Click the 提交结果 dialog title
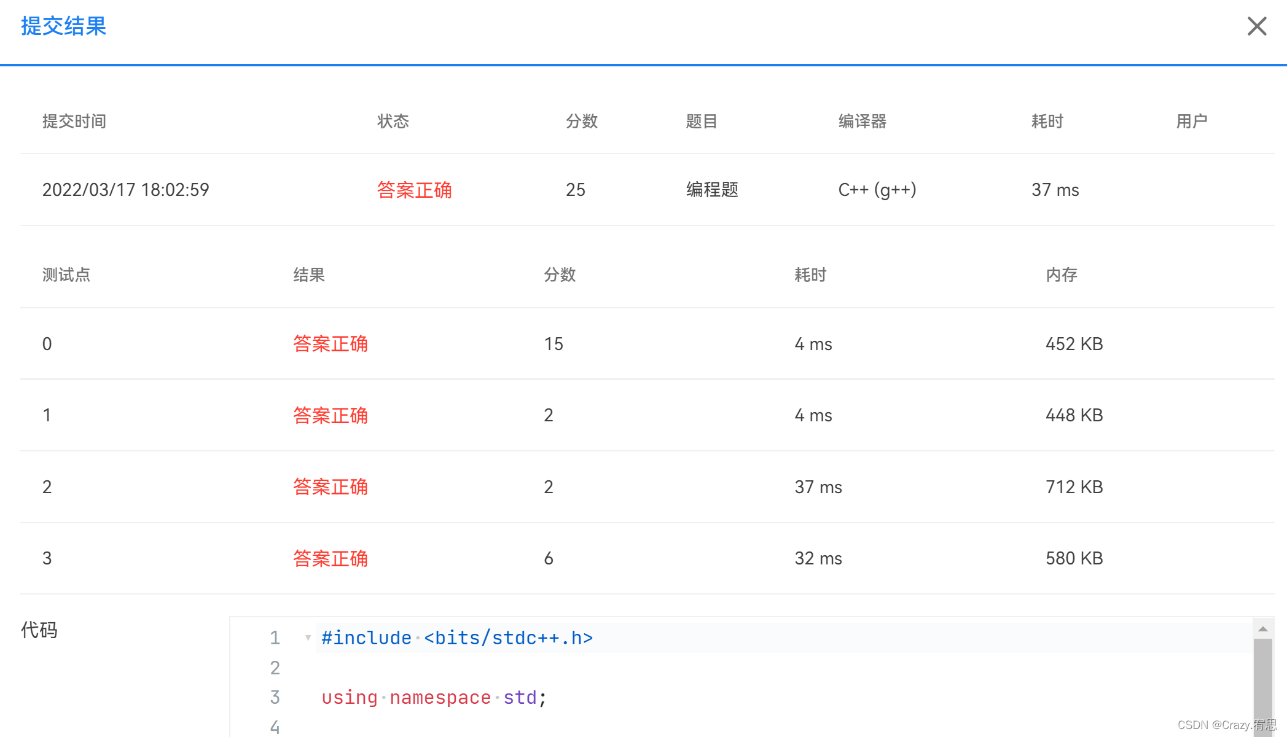The image size is (1287, 737). pyautogui.click(x=62, y=26)
